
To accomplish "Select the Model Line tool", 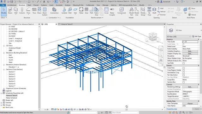I will pyautogui.click(x=137, y=11).
